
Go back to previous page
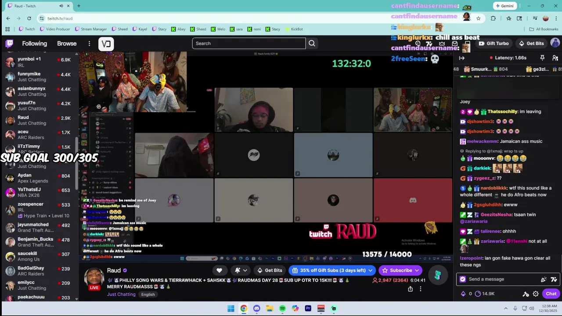(8, 18)
